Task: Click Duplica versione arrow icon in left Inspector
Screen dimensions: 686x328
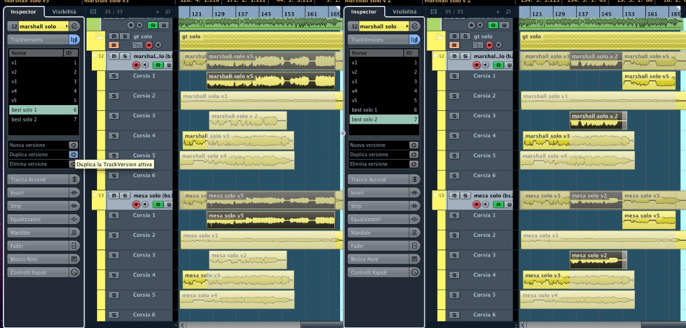Action: click(73, 154)
